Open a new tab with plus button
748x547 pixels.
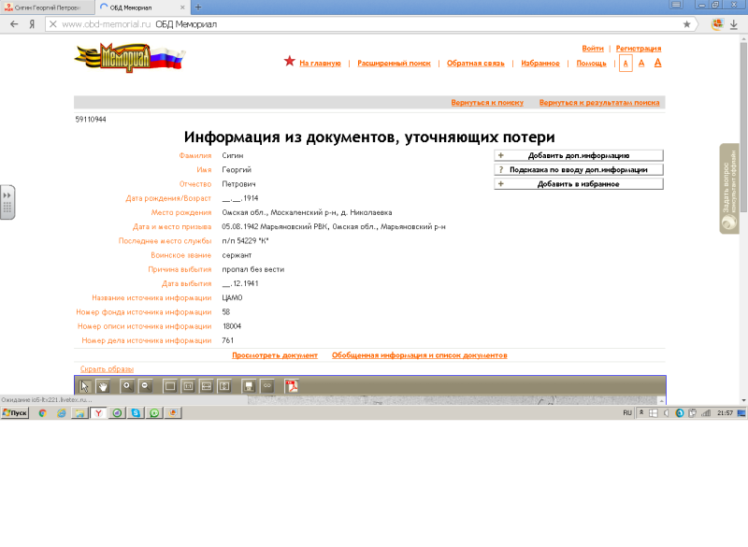198,7
